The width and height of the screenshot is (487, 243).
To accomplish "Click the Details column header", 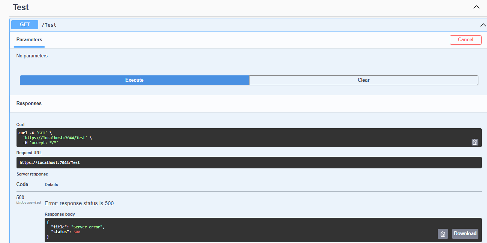I will (51, 184).
